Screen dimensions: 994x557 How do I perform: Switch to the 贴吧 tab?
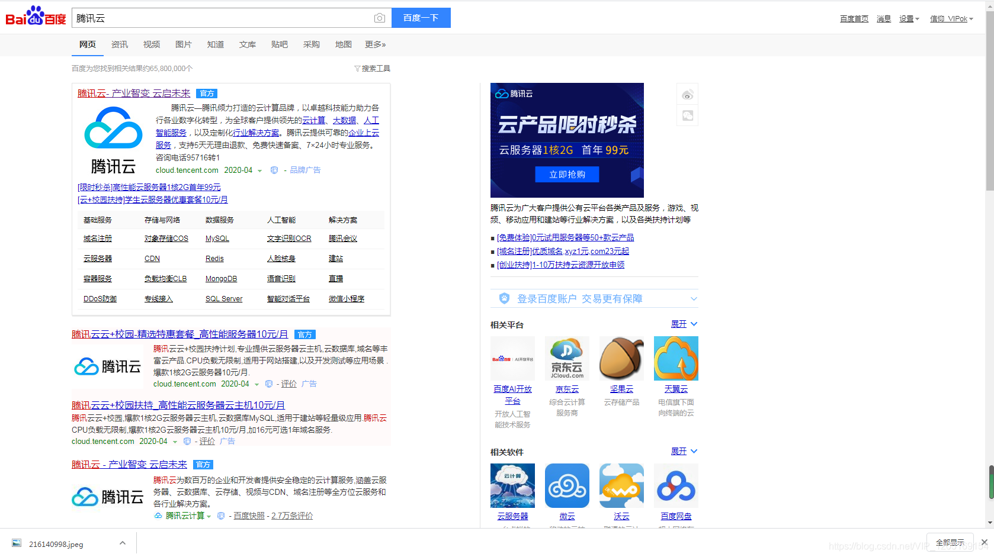point(280,44)
